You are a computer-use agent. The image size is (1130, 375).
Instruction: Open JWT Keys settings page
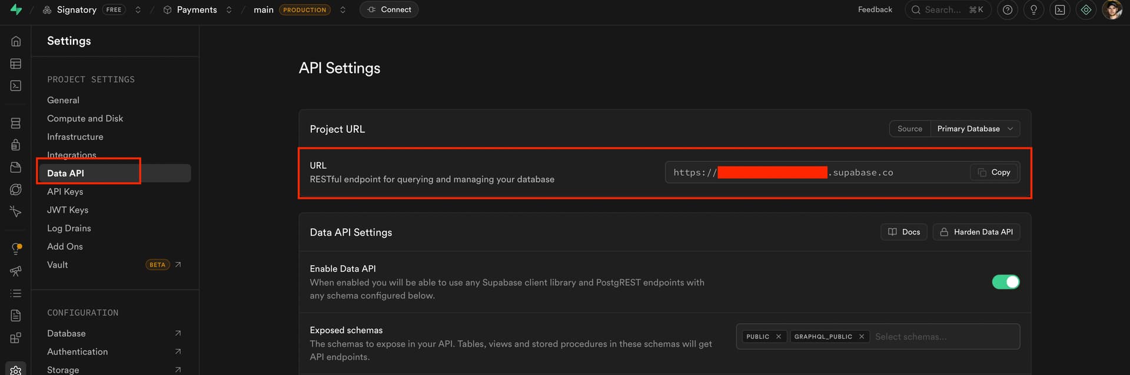pos(68,210)
